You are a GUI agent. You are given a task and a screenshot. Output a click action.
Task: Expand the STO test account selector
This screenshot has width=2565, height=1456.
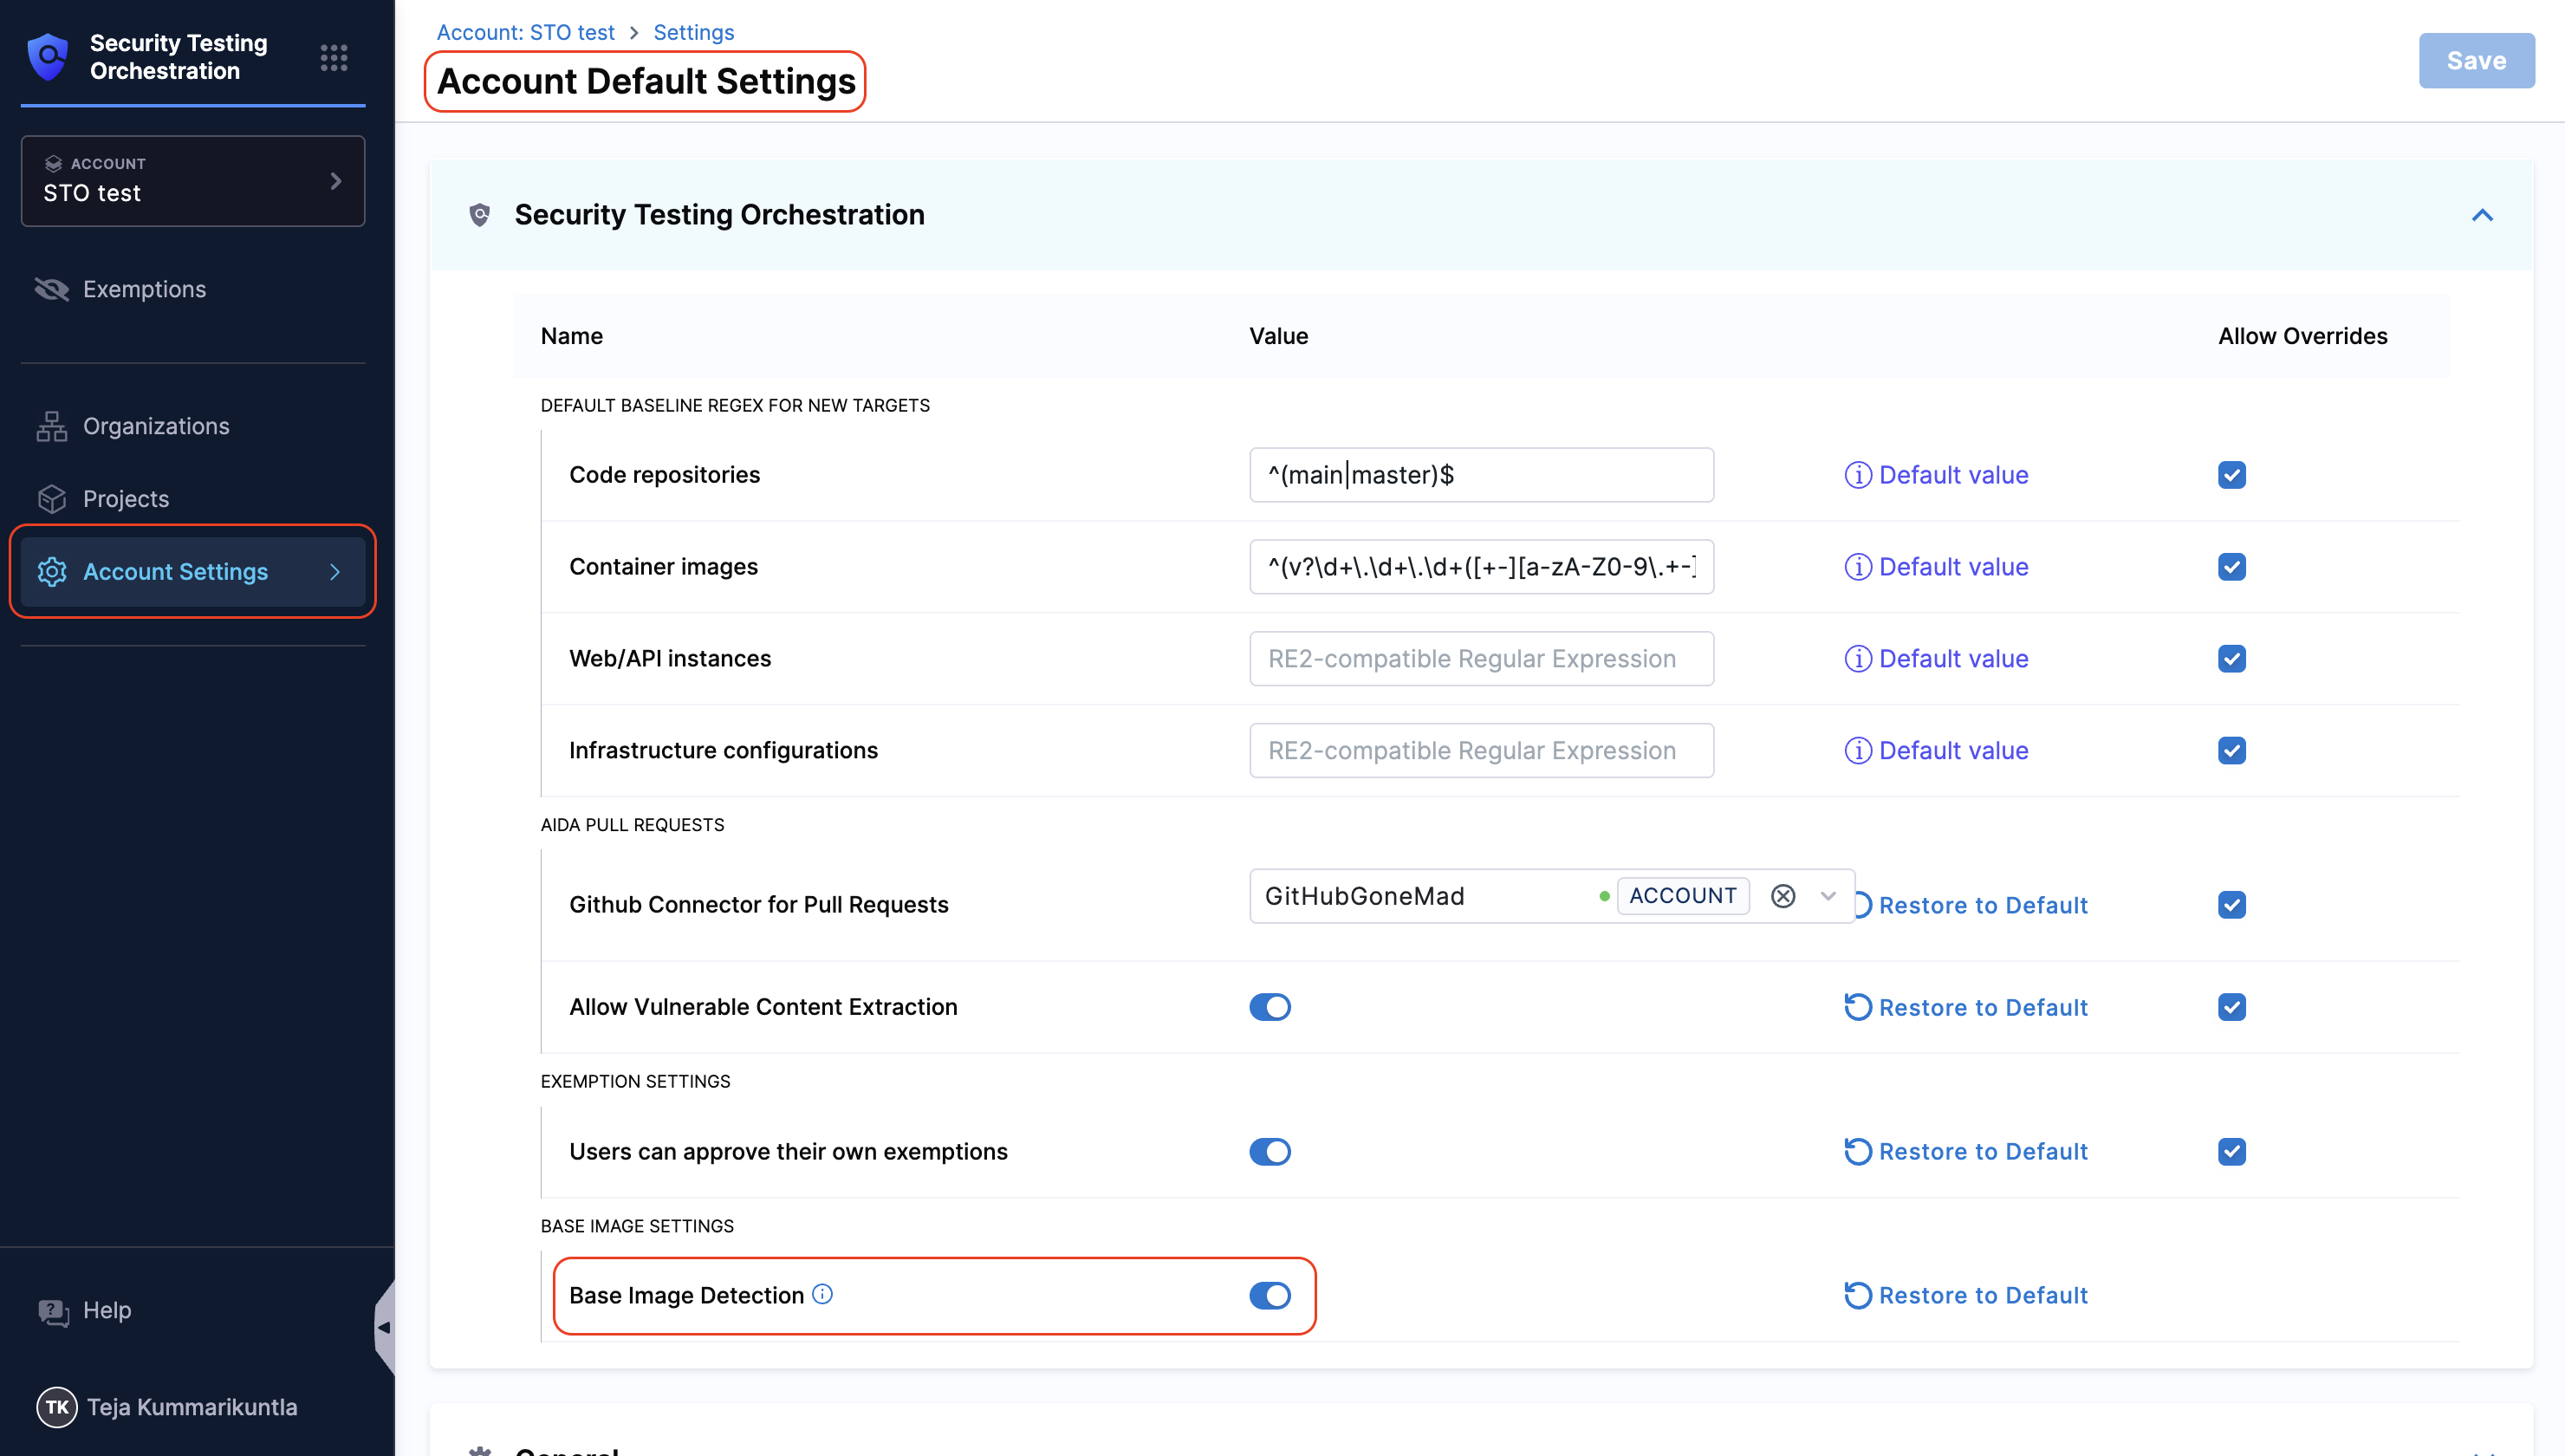(193, 181)
